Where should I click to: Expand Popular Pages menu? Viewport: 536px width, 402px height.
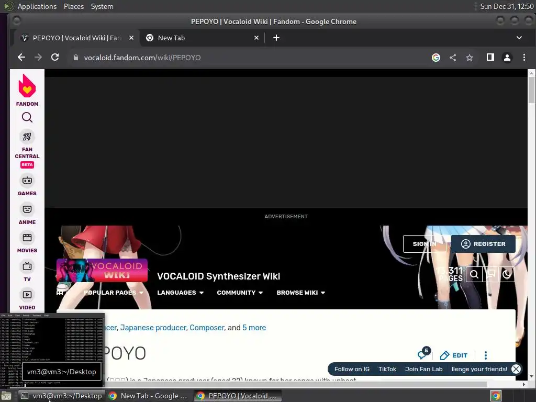114,293
